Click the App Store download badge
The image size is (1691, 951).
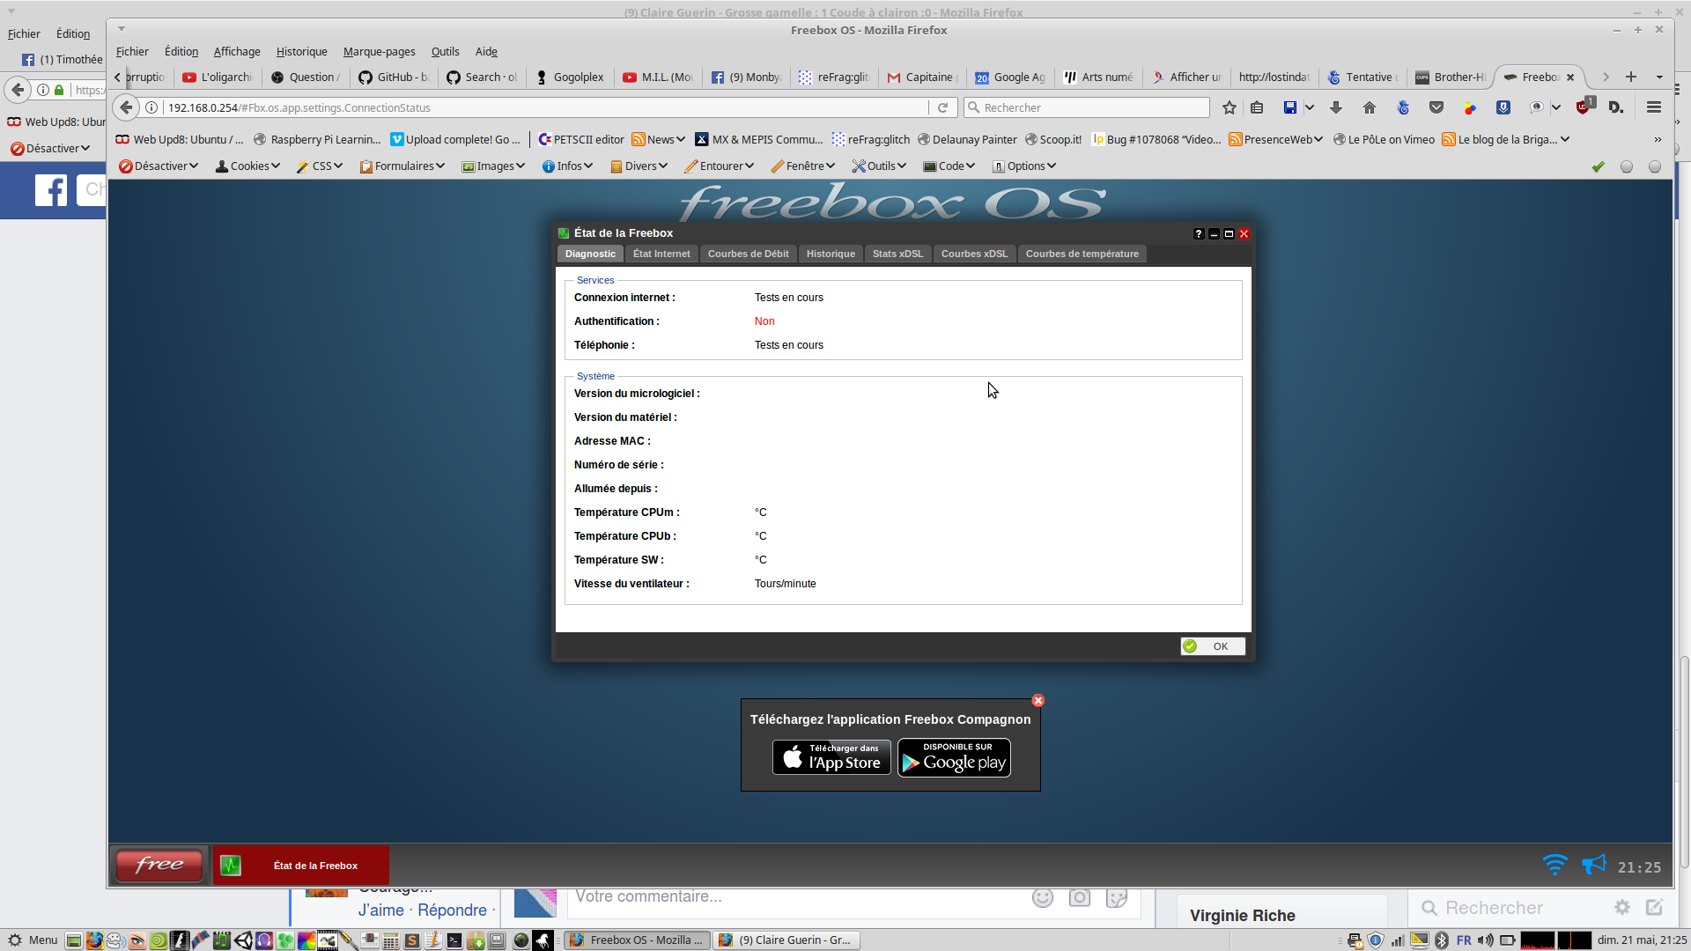point(831,758)
